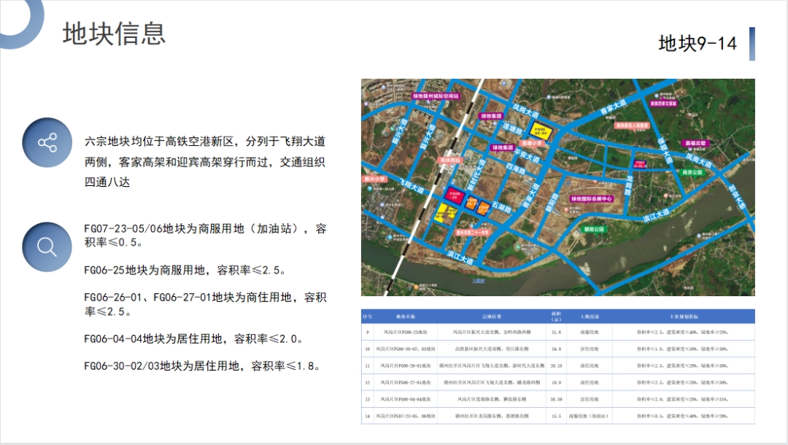Click the 凤岗片区FG07-23-05、06地块 table cell
The height and width of the screenshot is (445, 788).
(x=406, y=417)
